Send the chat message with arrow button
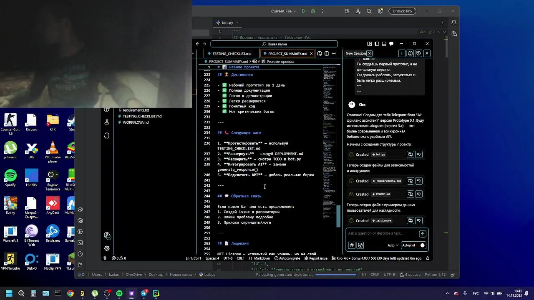534x300 pixels. point(423,234)
